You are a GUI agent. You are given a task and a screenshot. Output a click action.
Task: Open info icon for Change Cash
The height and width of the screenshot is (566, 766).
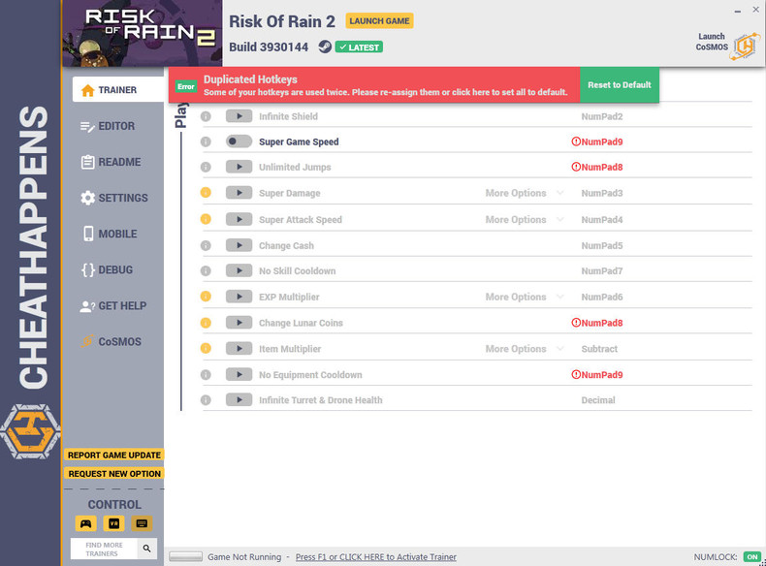coord(206,245)
